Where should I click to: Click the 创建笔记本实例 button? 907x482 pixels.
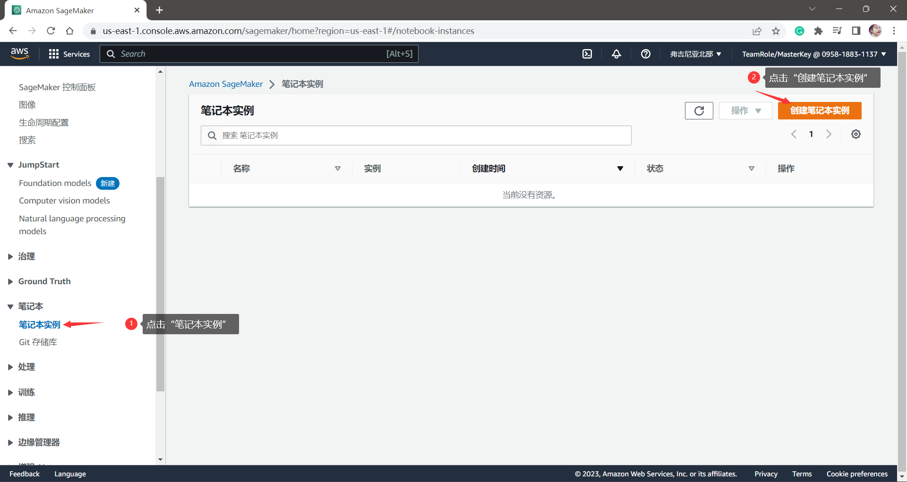pyautogui.click(x=820, y=110)
